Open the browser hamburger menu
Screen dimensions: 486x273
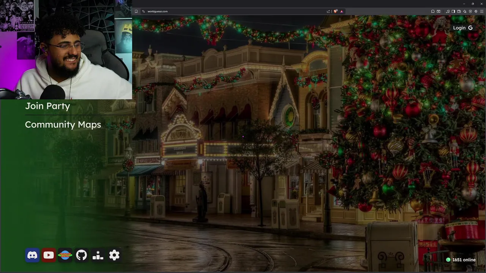point(482,11)
